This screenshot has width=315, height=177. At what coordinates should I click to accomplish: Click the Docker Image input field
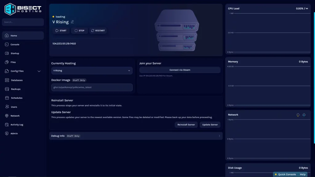click(92, 87)
